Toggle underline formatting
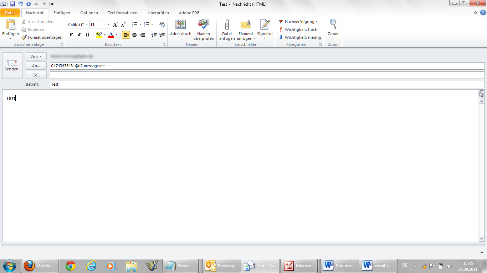 [x=87, y=35]
